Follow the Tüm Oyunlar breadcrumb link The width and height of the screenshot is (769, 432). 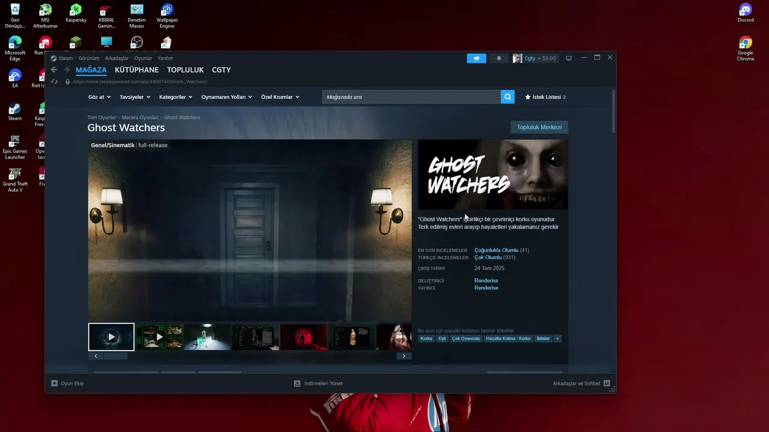(x=102, y=118)
